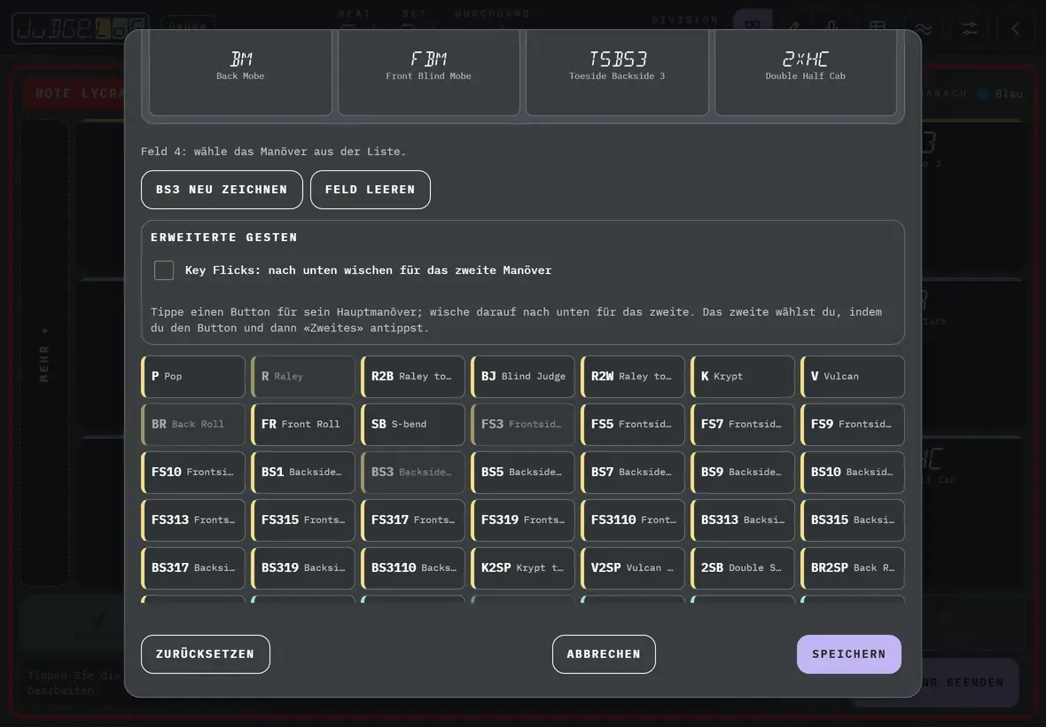
Task: Pick the FS315 maneuver button
Action: [x=303, y=520]
